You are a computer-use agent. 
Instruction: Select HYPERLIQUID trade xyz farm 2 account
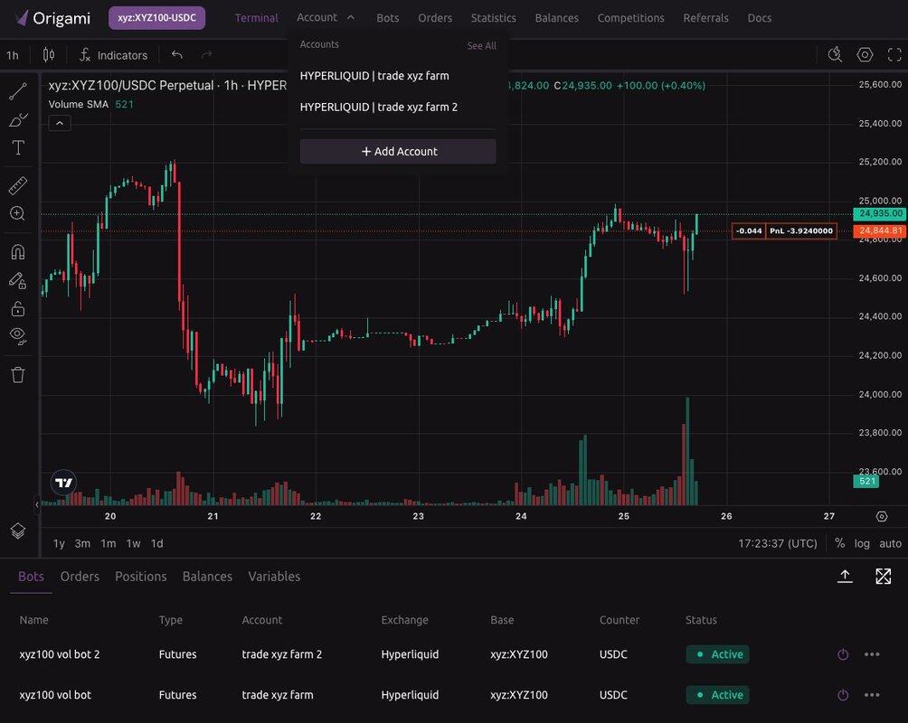point(379,107)
